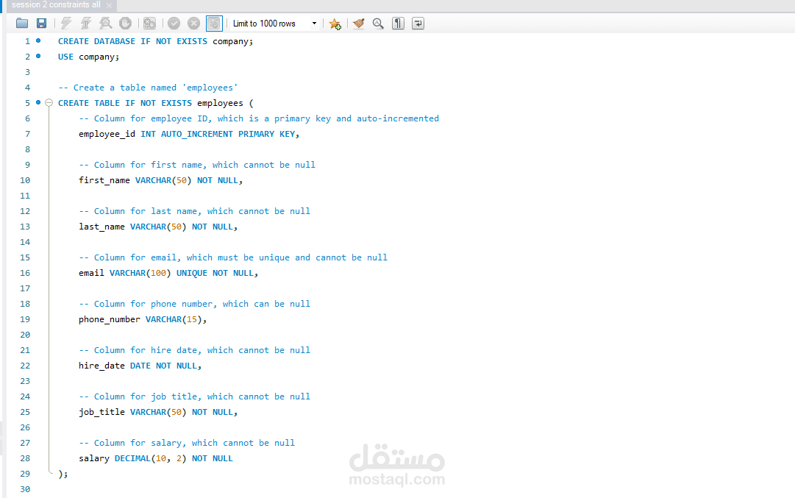
Task: Click 'last_name VARCHAR(50) NOT NULL,' line
Action: (157, 227)
